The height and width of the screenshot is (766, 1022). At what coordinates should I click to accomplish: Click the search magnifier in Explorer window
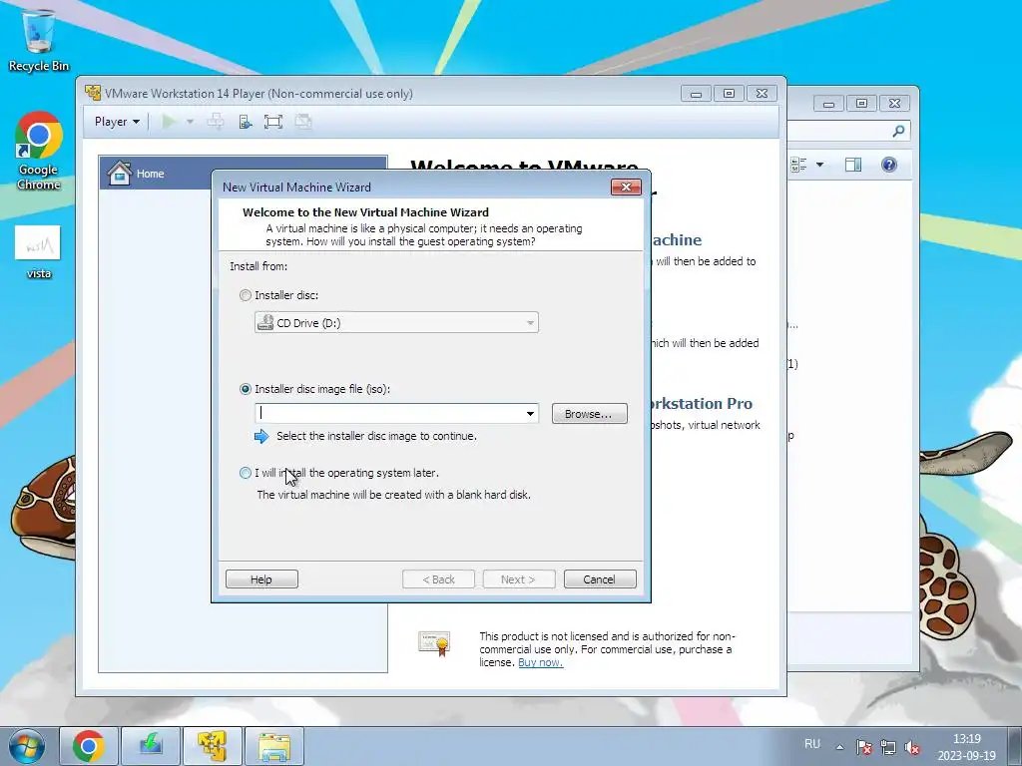pos(898,131)
